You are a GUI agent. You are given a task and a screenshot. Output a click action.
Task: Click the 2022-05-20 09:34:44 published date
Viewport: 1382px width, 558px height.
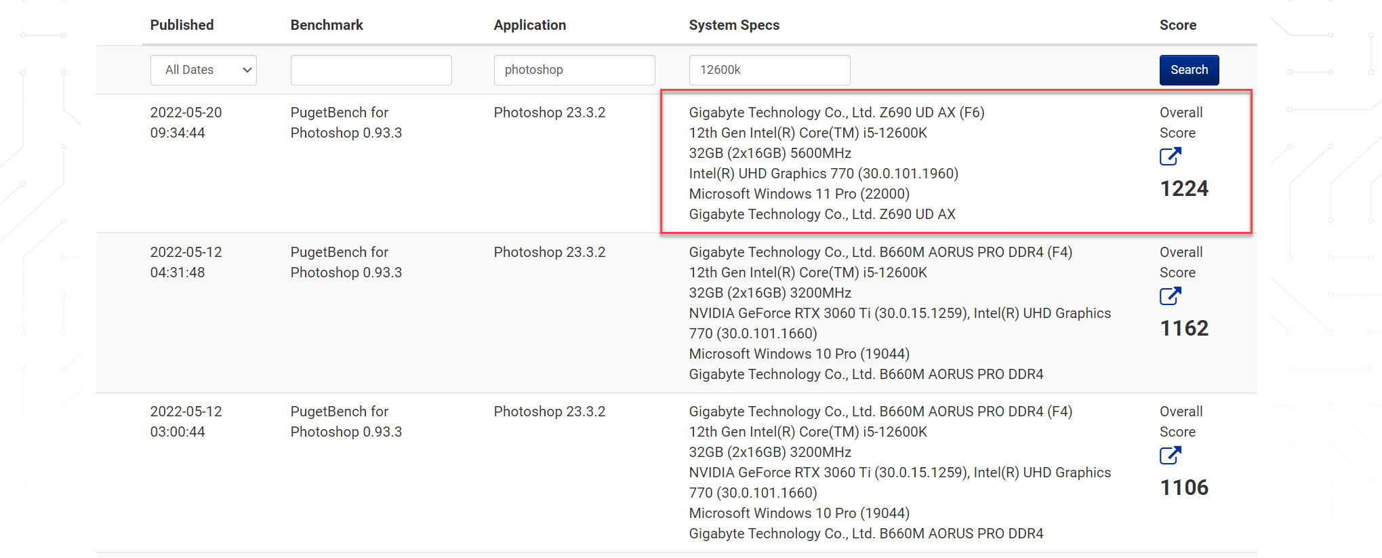186,123
